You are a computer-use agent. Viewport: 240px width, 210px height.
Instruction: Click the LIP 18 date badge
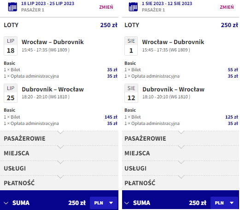coord(11,46)
